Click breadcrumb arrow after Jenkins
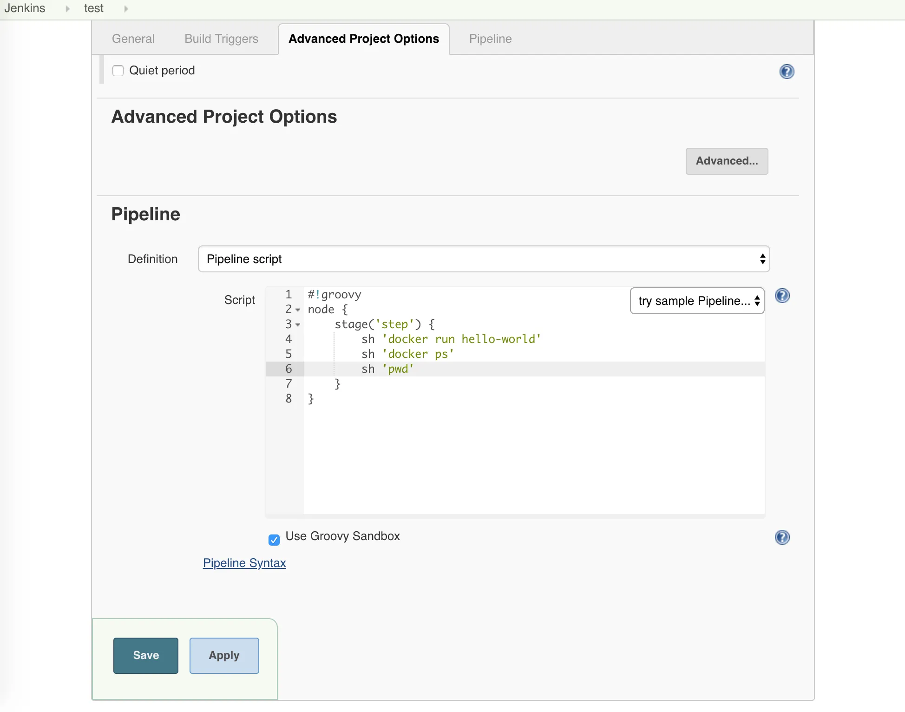 point(67,9)
